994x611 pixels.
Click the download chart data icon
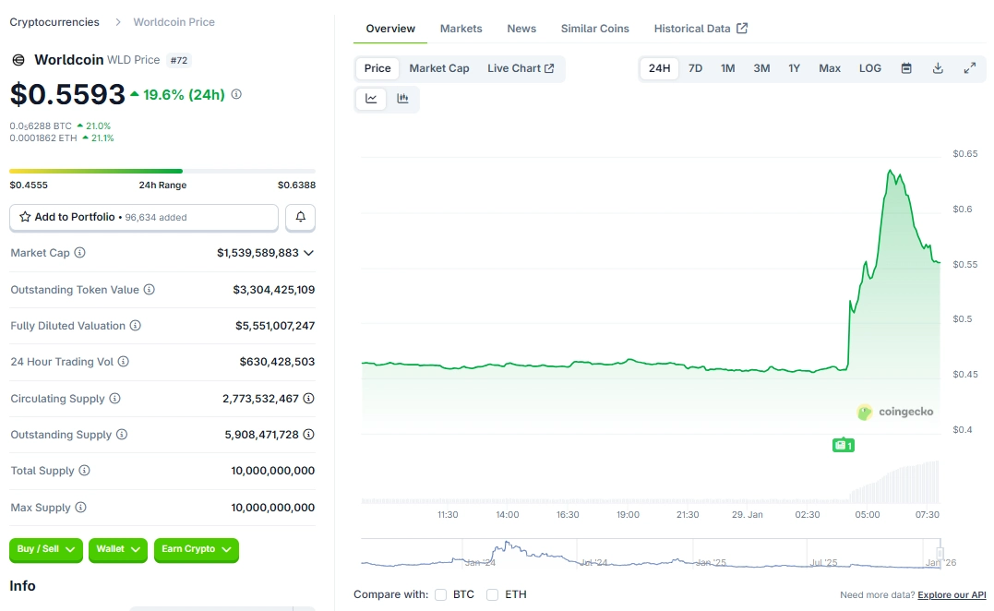[x=938, y=68]
